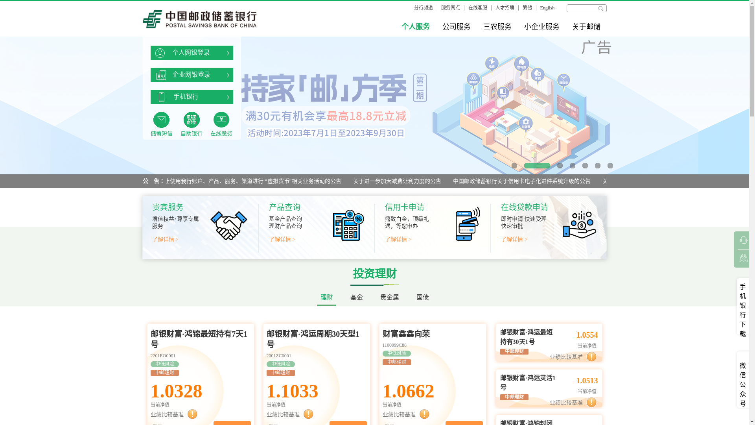The width and height of the screenshot is (755, 425).
Task: Click 了解详情 under 信用卡申请
Action: pos(398,239)
